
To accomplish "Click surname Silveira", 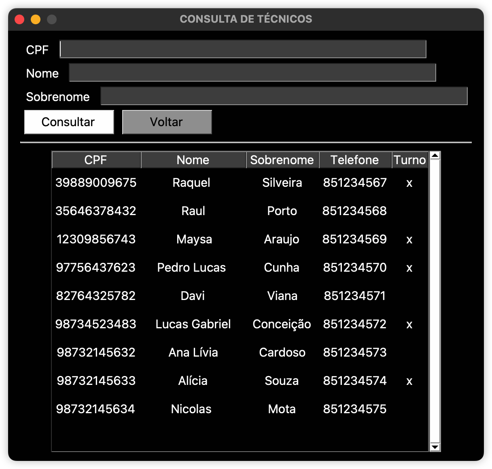I will pyautogui.click(x=282, y=183).
